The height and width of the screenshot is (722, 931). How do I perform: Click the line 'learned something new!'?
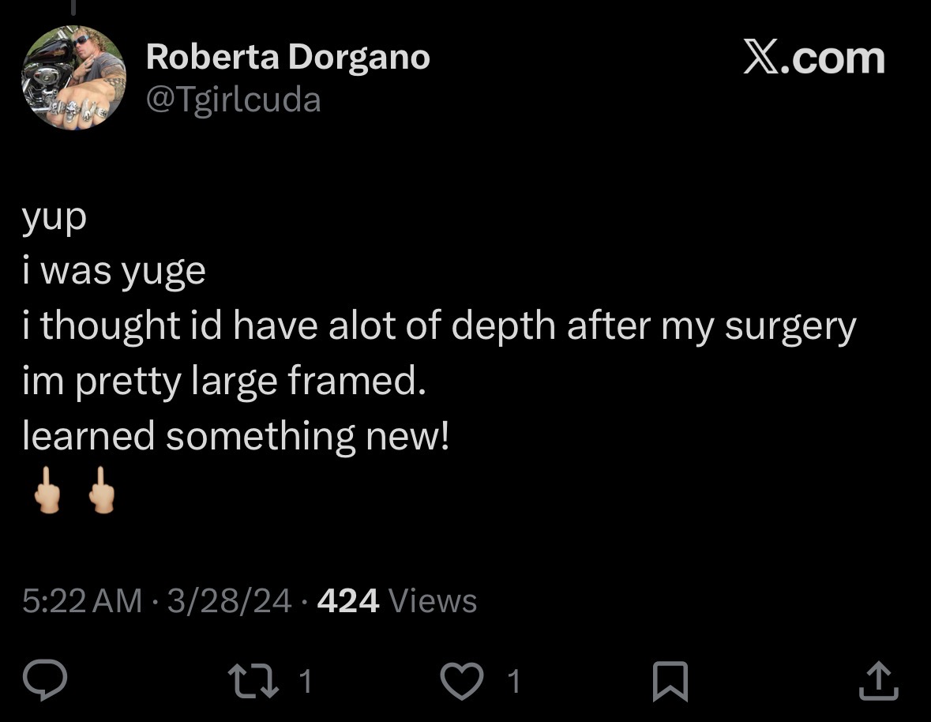[236, 435]
